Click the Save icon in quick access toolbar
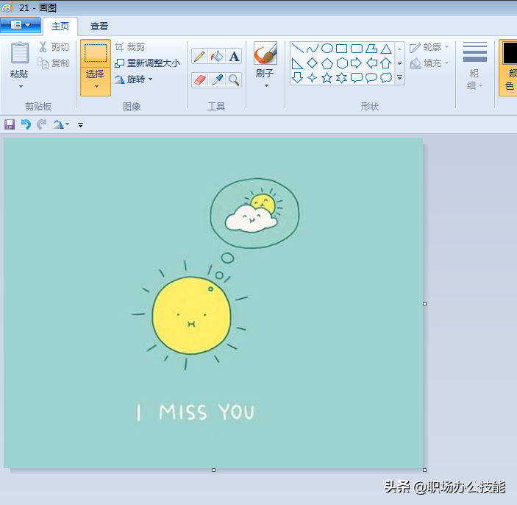Screen dimensions: 517x505 (10, 124)
